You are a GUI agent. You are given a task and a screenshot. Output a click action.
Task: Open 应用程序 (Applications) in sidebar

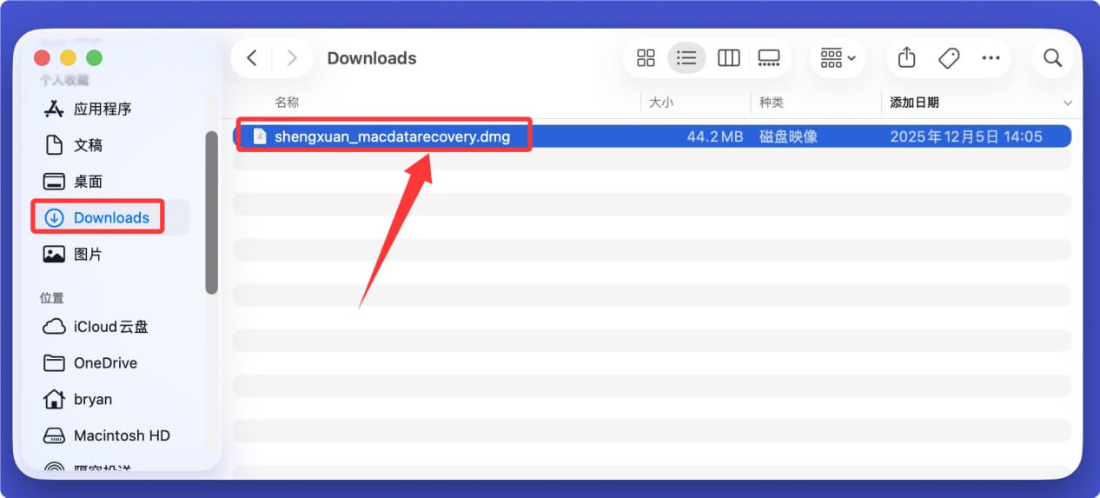coord(102,109)
